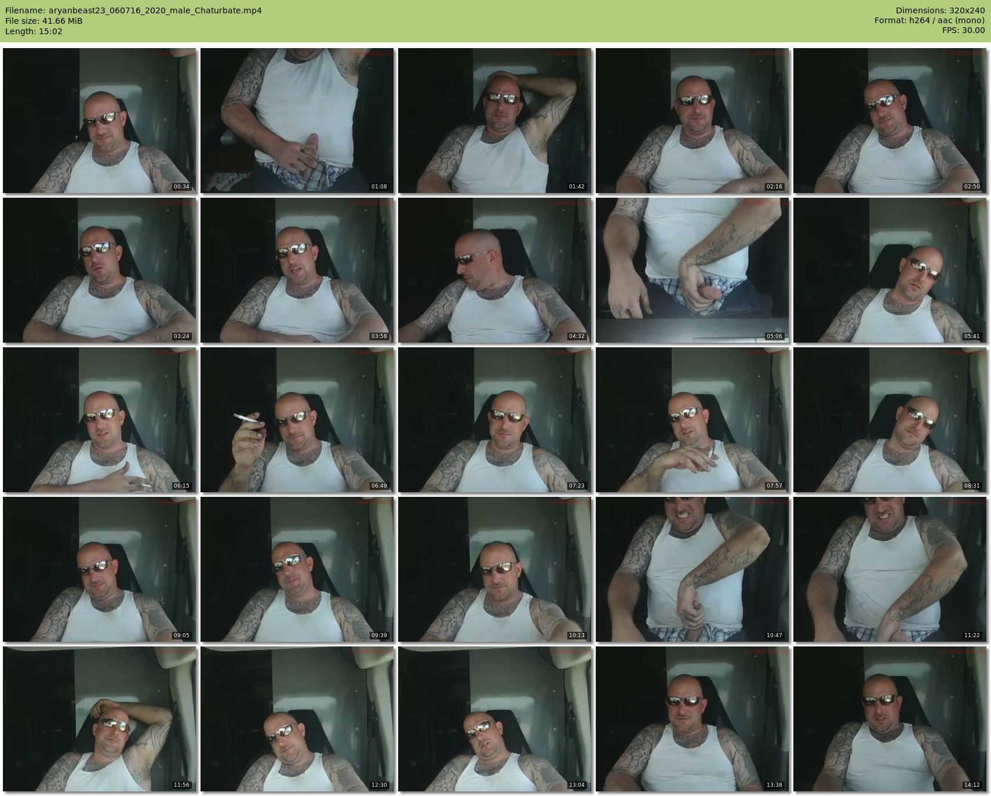991x796 pixels.
Task: Choose the 11:56 video frame
Action: [99, 719]
